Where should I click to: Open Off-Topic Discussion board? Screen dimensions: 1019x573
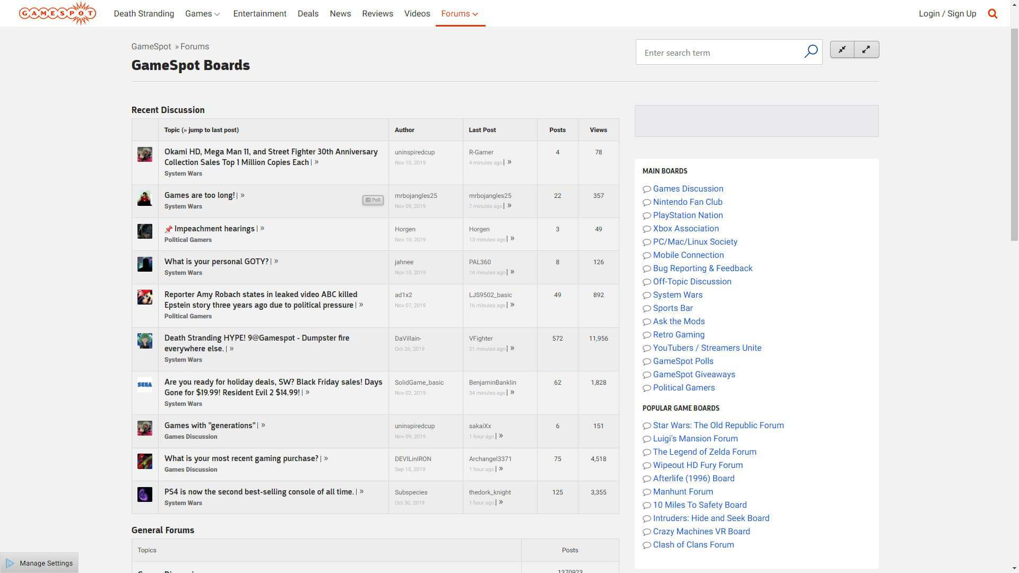pyautogui.click(x=692, y=282)
